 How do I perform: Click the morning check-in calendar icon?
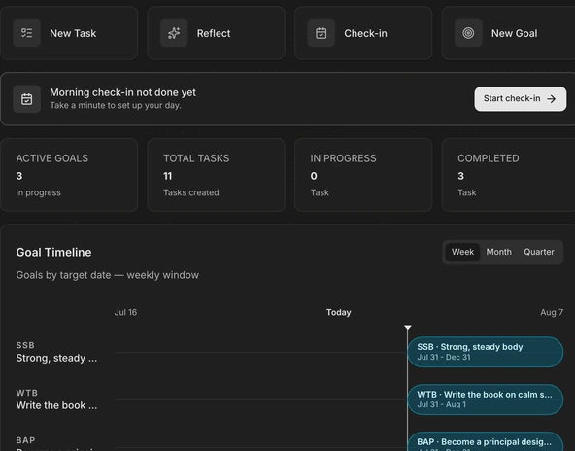point(26,99)
